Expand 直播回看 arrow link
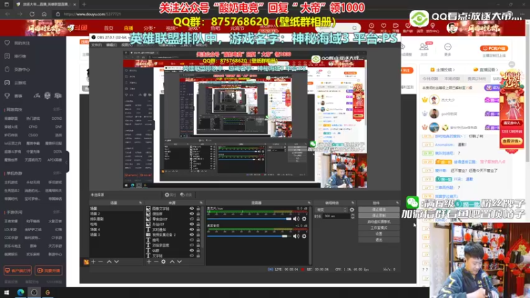530x298 pixels. coord(486,70)
